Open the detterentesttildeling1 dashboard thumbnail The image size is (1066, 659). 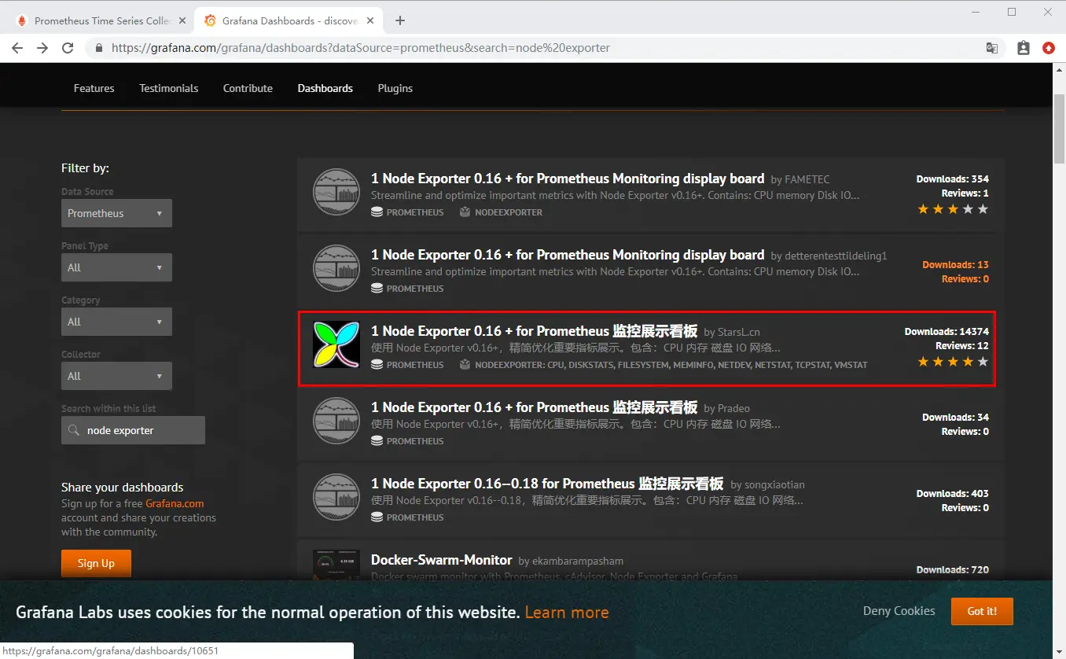336,268
